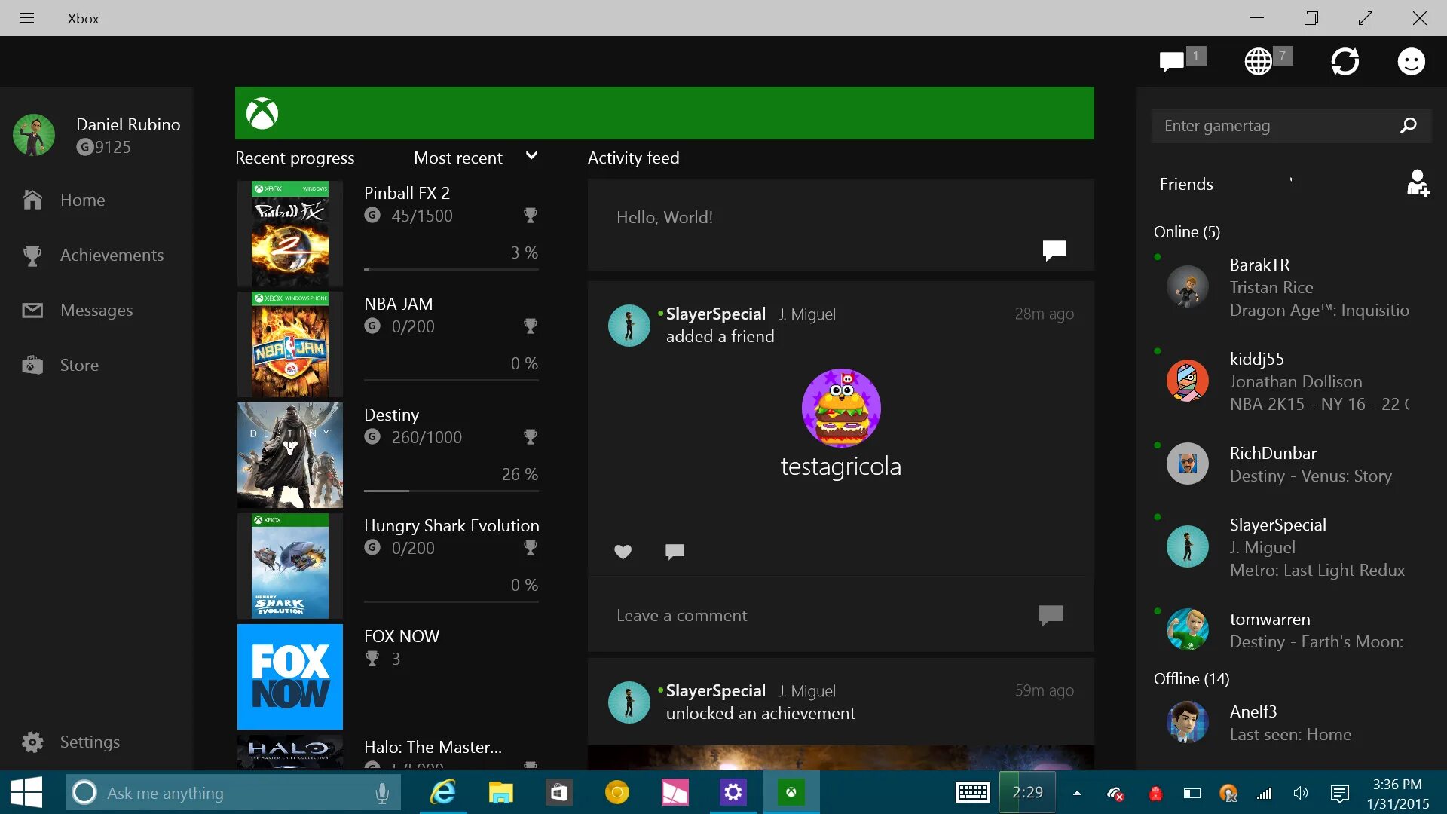Click Pinball FX 2 achievements trophy icon
This screenshot has width=1447, height=814.
tap(531, 216)
